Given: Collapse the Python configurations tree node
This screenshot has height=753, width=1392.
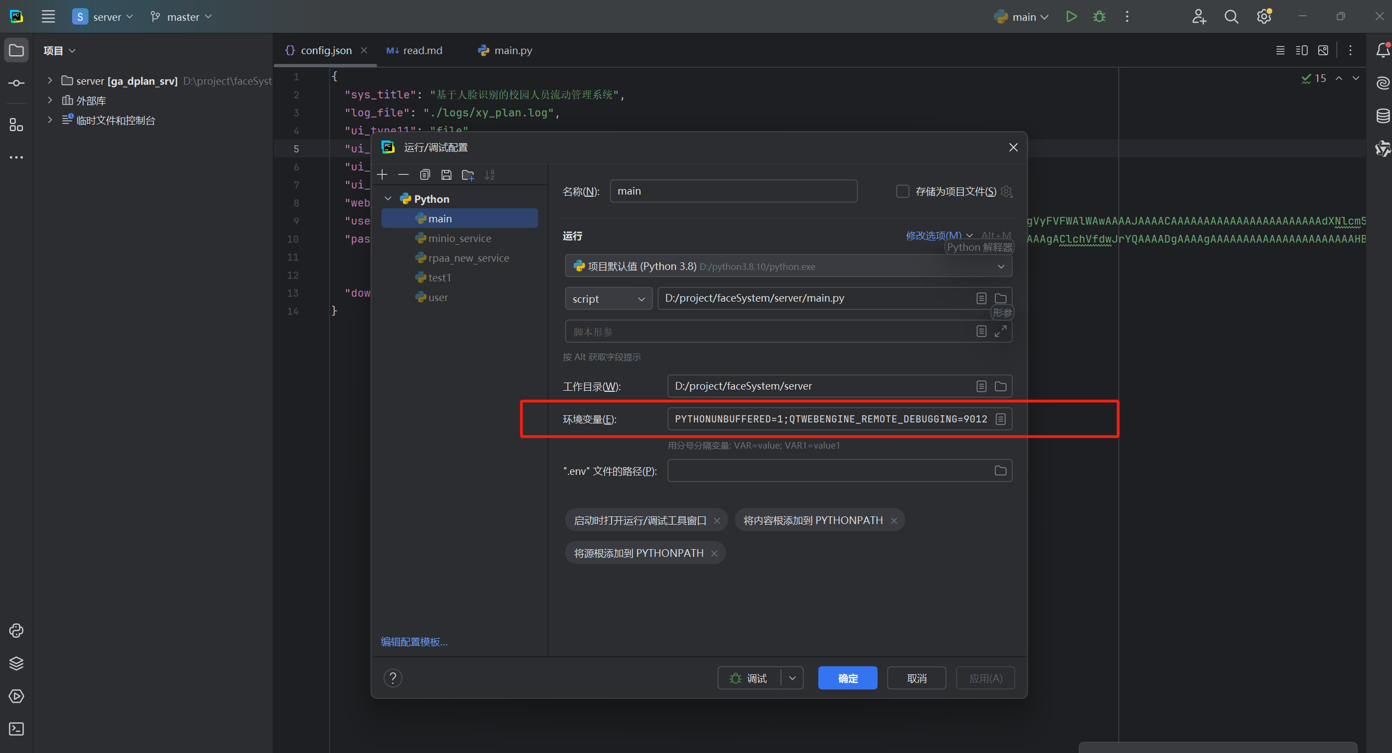Looking at the screenshot, I should (x=388, y=199).
